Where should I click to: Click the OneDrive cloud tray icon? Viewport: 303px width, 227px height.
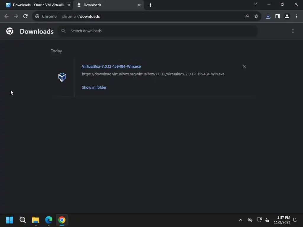250,220
